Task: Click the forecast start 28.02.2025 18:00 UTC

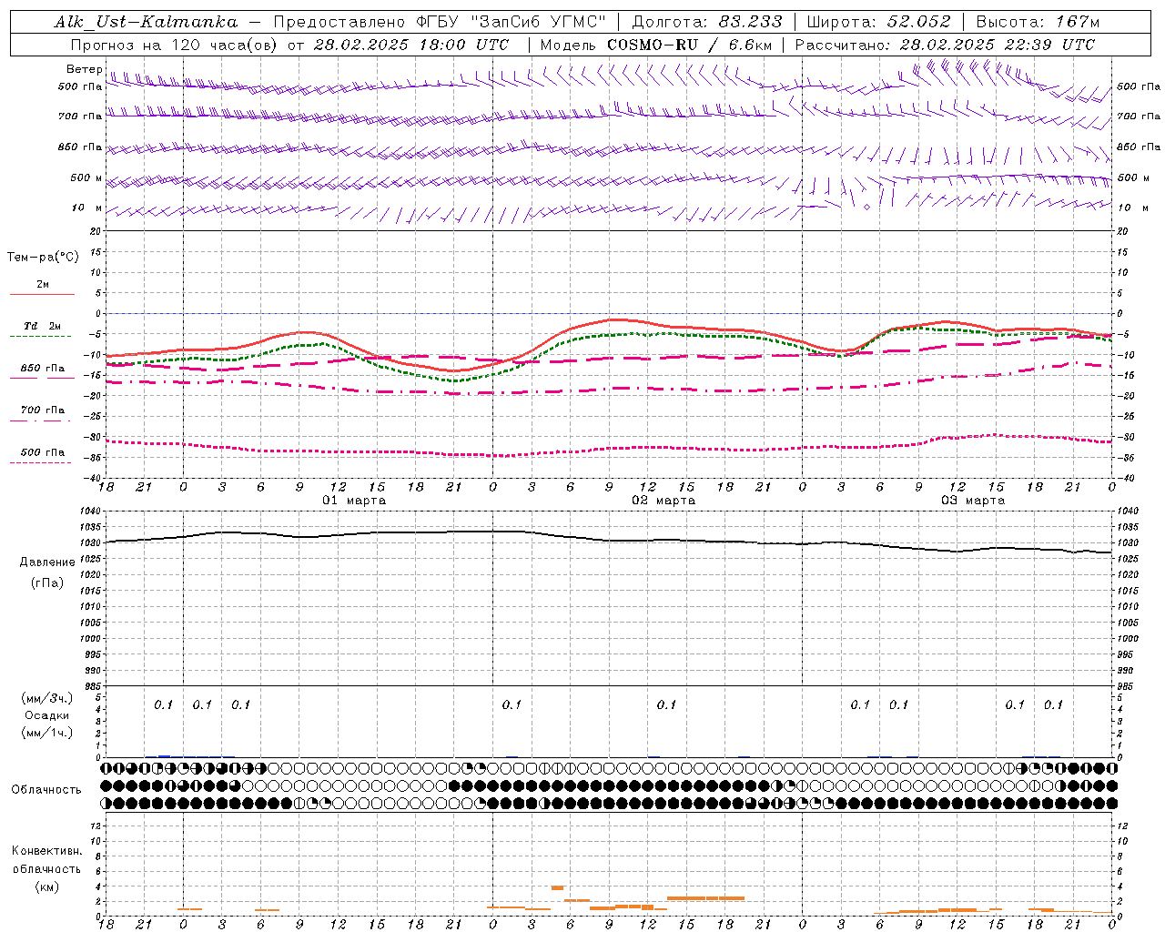Action: pyautogui.click(x=410, y=45)
